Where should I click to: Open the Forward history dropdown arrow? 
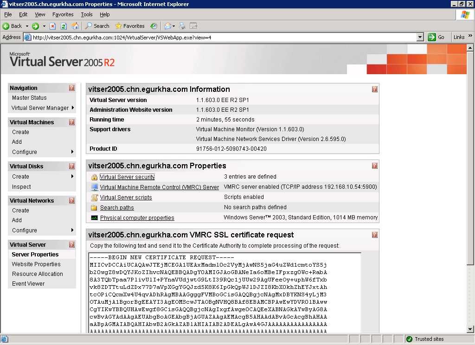[44, 26]
